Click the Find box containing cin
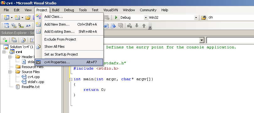 231,17
